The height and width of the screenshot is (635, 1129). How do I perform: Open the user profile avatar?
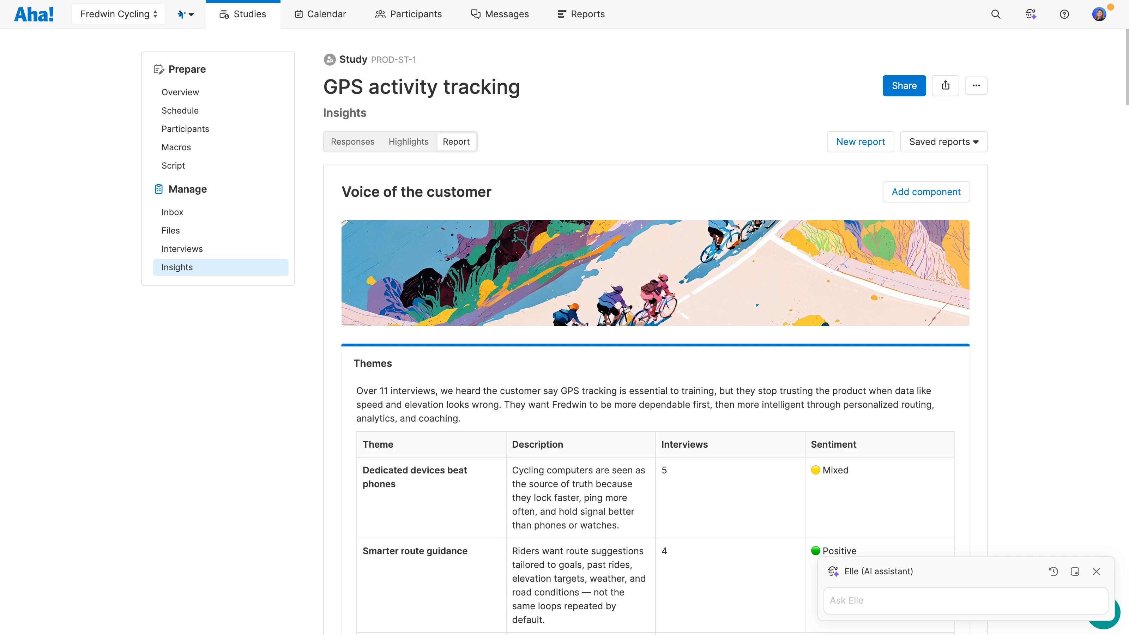click(1099, 14)
